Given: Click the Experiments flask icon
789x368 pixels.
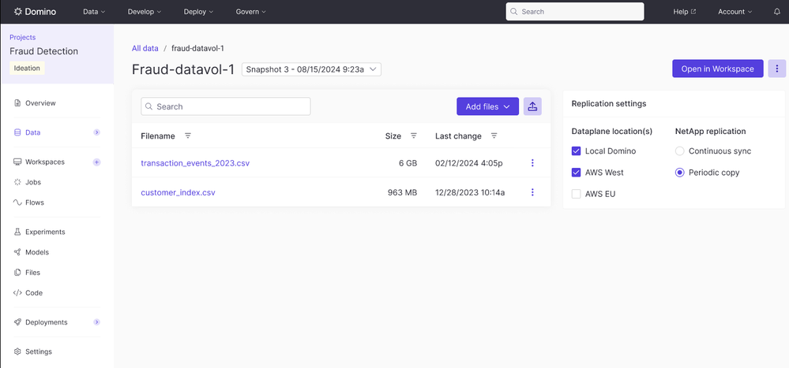Looking at the screenshot, I should (x=17, y=232).
